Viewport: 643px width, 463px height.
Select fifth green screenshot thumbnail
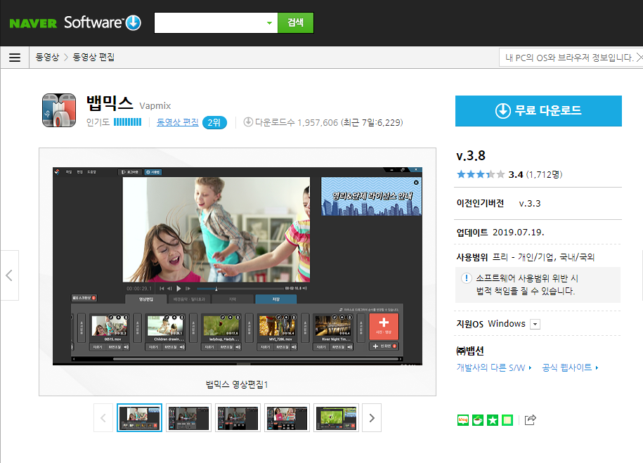(x=337, y=418)
